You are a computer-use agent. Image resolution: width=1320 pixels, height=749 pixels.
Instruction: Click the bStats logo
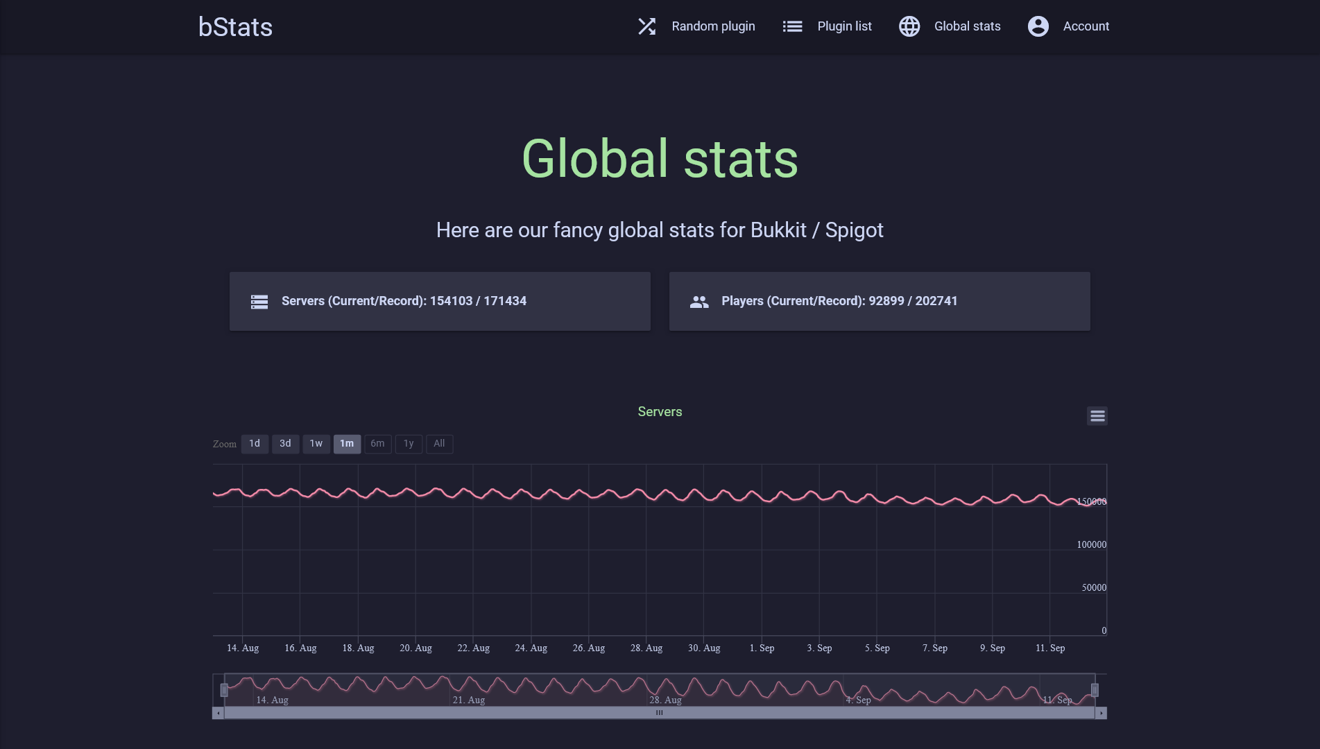pos(235,27)
